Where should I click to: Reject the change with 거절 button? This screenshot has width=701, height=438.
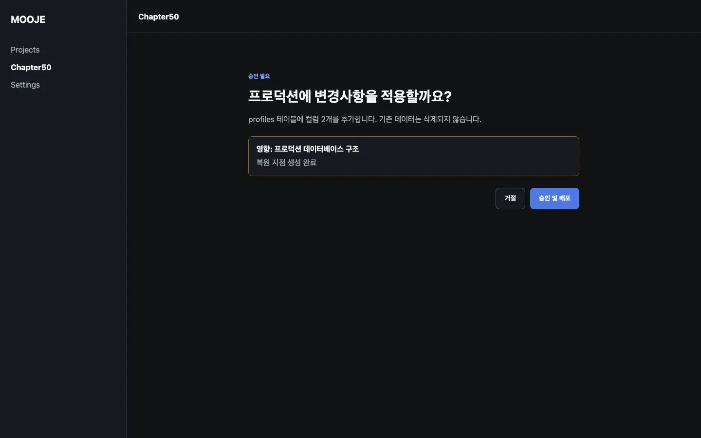510,199
